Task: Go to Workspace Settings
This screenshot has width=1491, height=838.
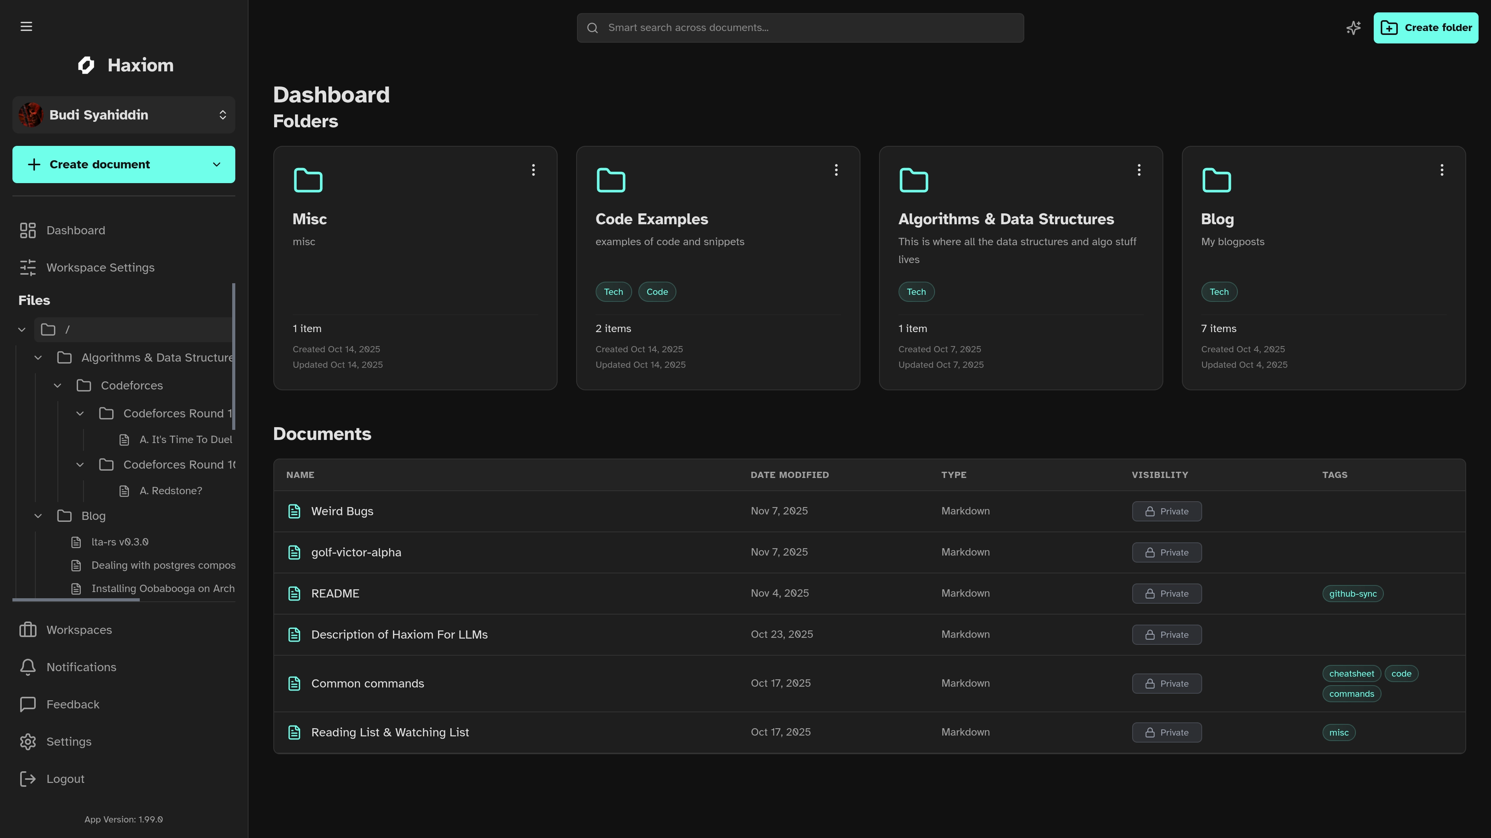Action: (100, 268)
